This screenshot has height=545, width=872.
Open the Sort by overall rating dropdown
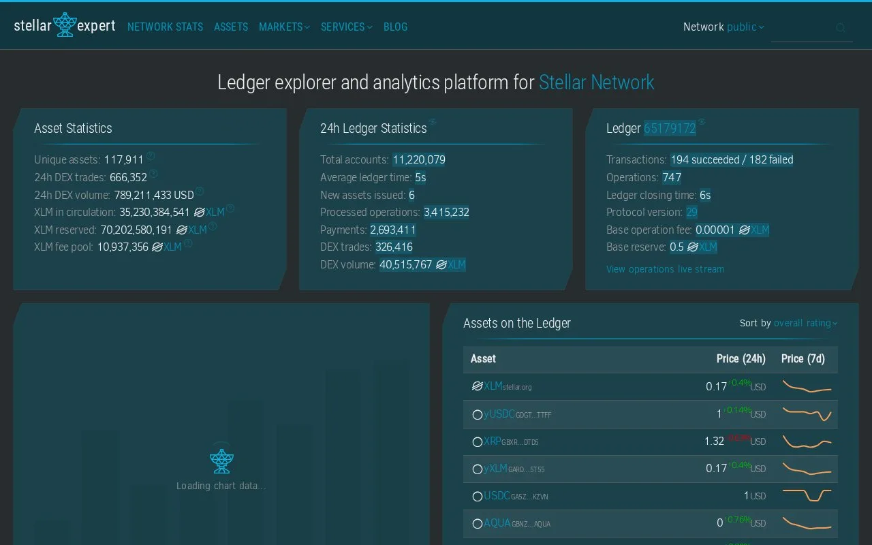click(805, 323)
